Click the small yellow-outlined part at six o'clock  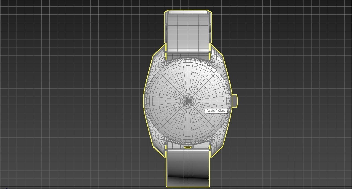tap(188, 148)
